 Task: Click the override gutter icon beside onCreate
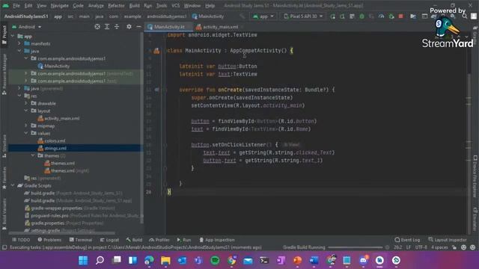click(156, 90)
